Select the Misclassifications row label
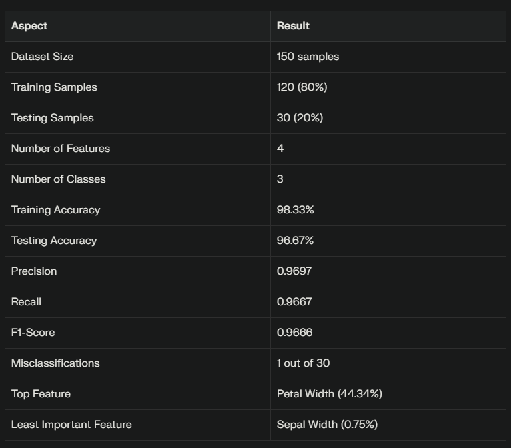 (55, 363)
